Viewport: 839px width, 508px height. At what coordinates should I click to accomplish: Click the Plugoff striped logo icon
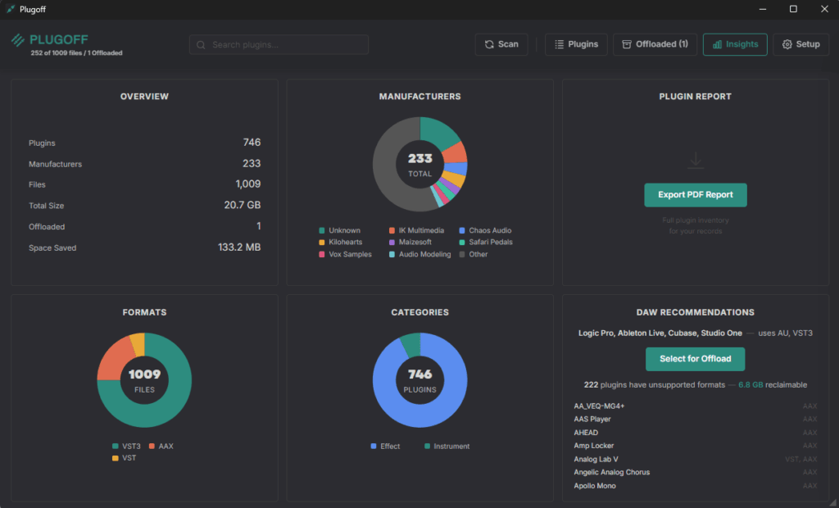click(x=18, y=40)
